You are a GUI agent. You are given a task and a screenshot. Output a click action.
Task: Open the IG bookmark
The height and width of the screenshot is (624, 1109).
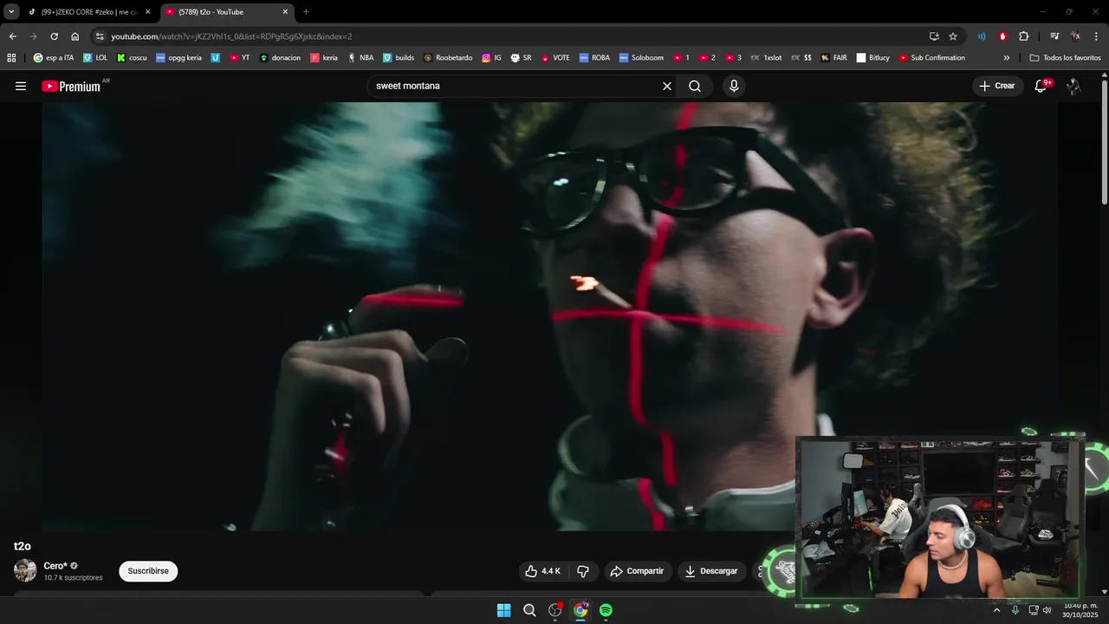click(x=491, y=58)
